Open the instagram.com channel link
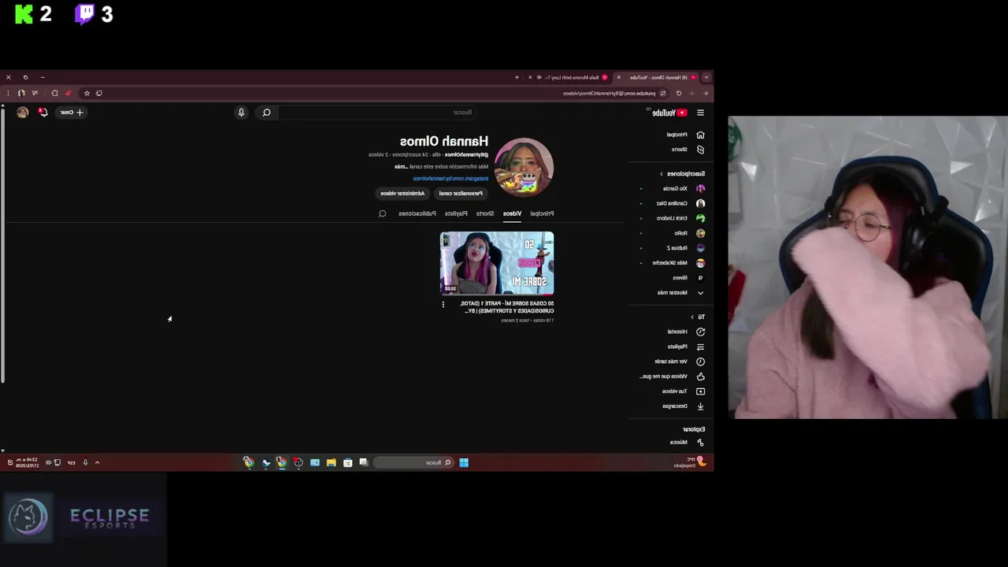The height and width of the screenshot is (567, 1008). point(450,179)
